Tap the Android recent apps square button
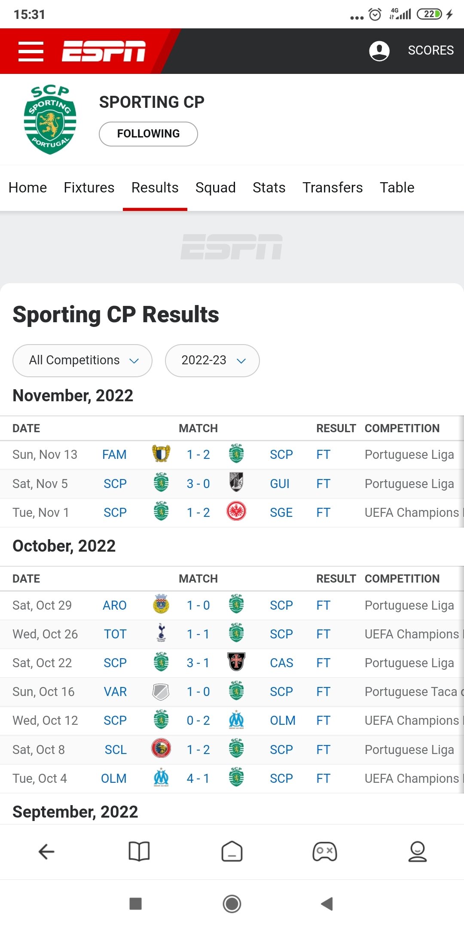The width and height of the screenshot is (464, 928). point(136,904)
